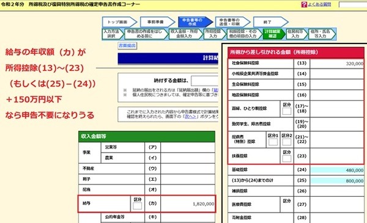Click the 事業 row label

click(x=86, y=152)
